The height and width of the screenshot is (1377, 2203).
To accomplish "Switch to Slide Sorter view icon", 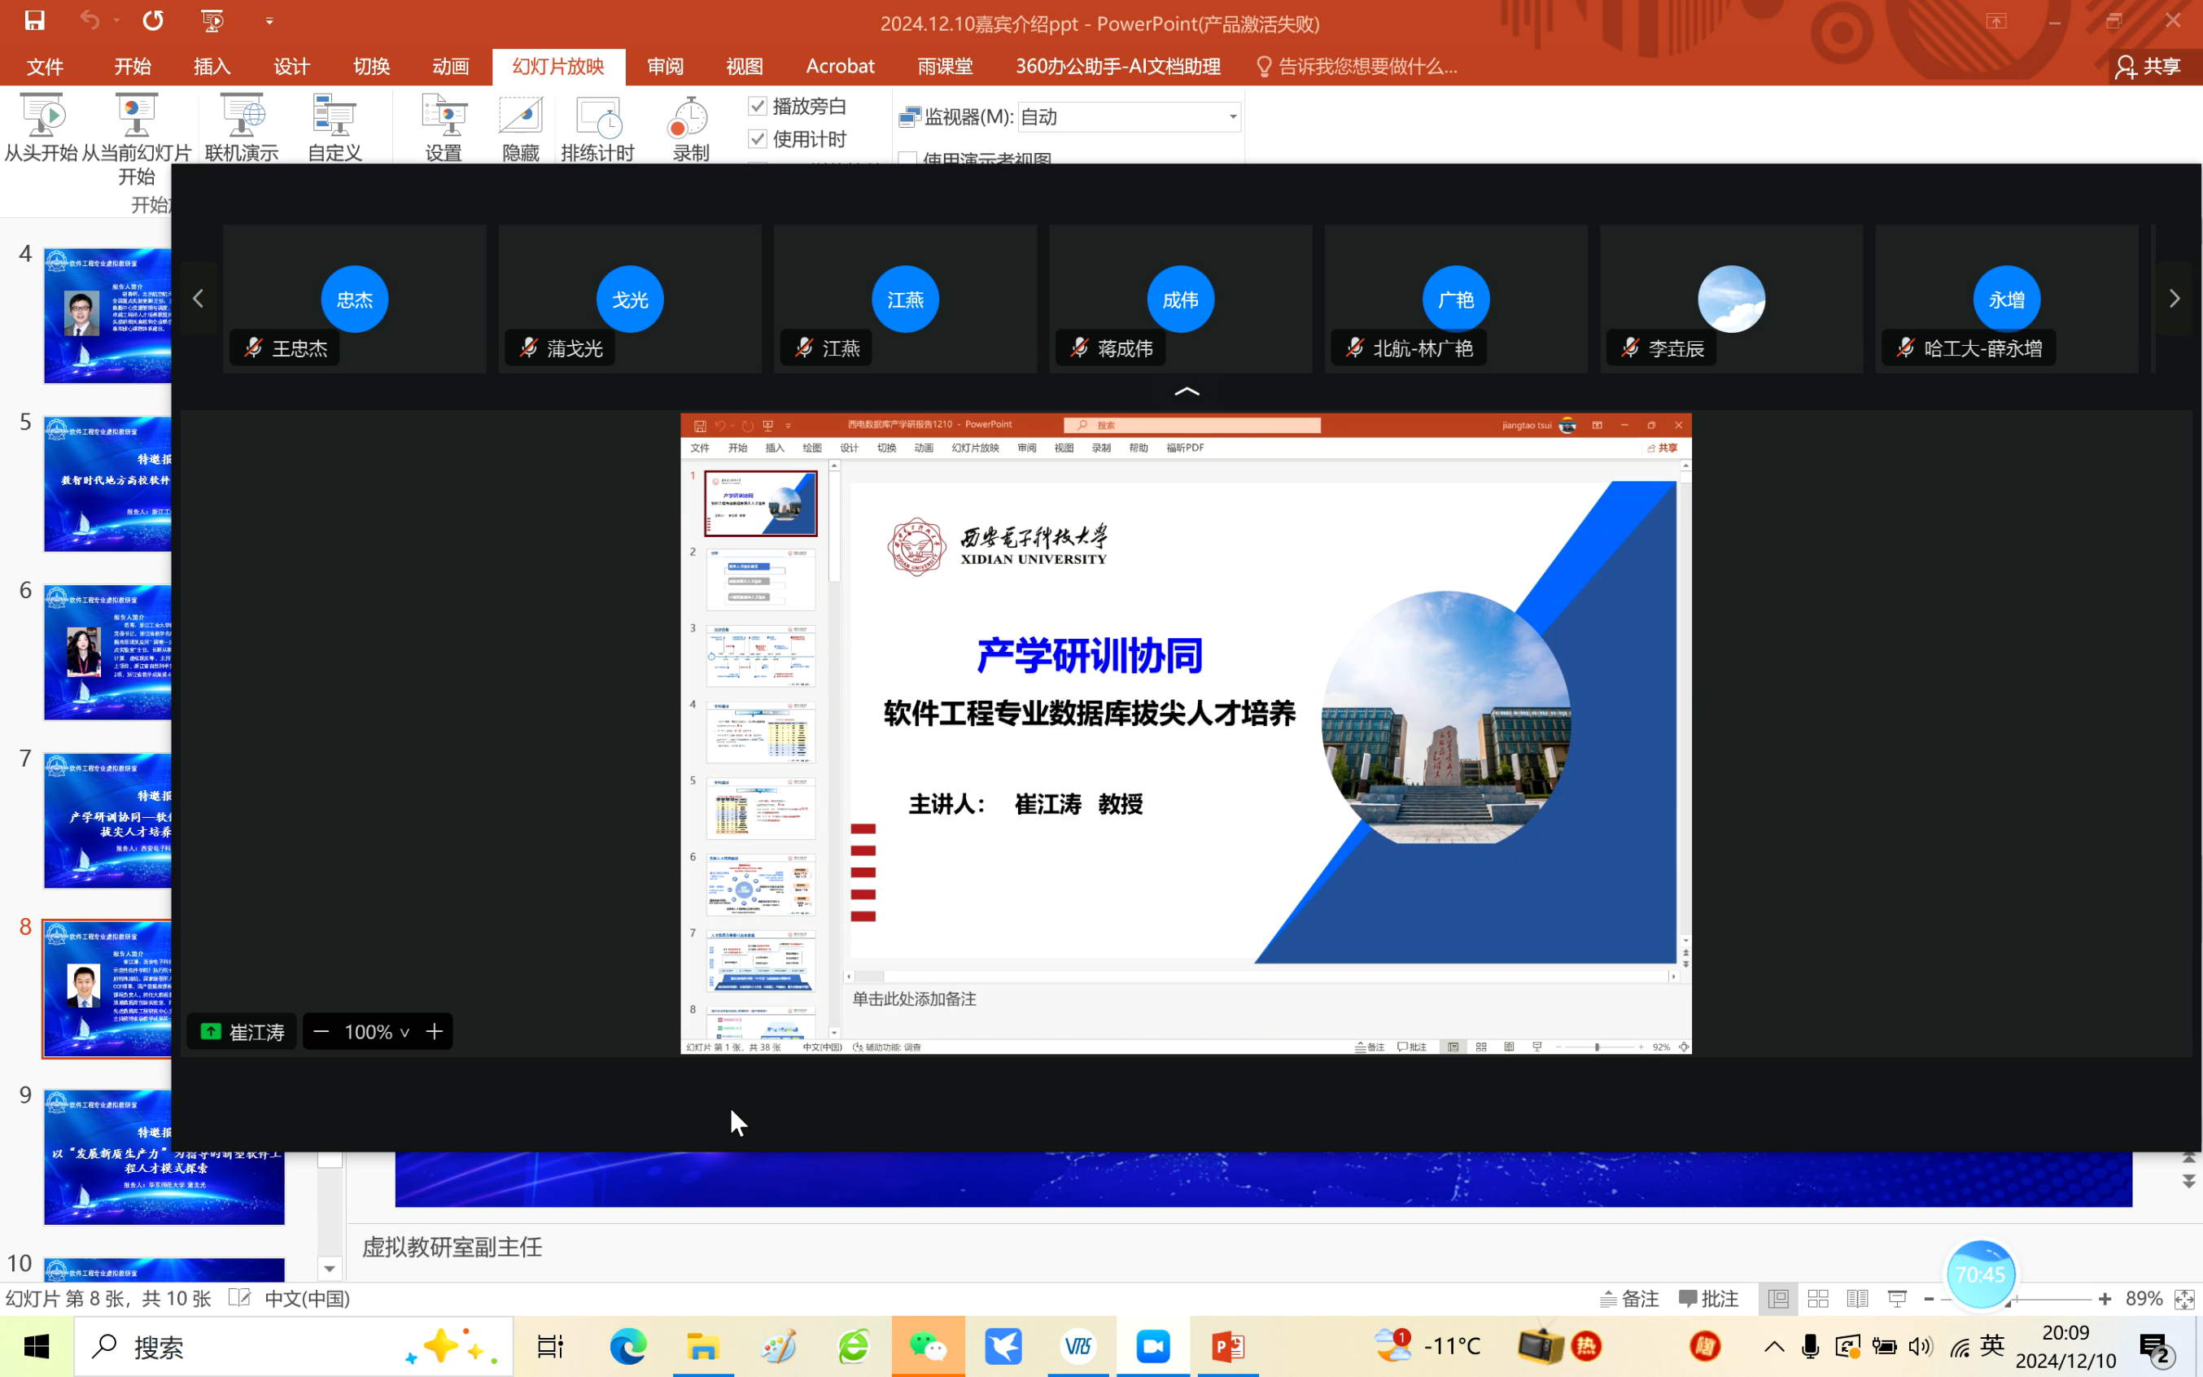I will (1818, 1299).
